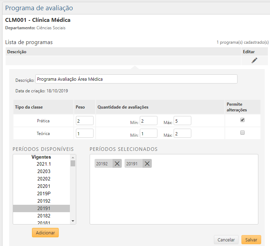The image size is (270, 246).
Task: Click the Salvar button
Action: coord(251,240)
